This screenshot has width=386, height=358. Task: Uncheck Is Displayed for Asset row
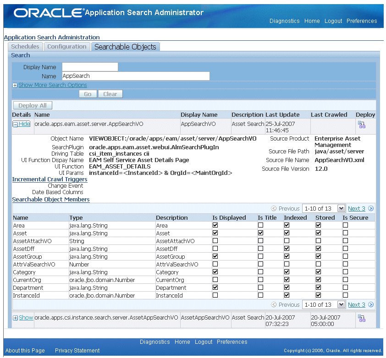coord(215,233)
